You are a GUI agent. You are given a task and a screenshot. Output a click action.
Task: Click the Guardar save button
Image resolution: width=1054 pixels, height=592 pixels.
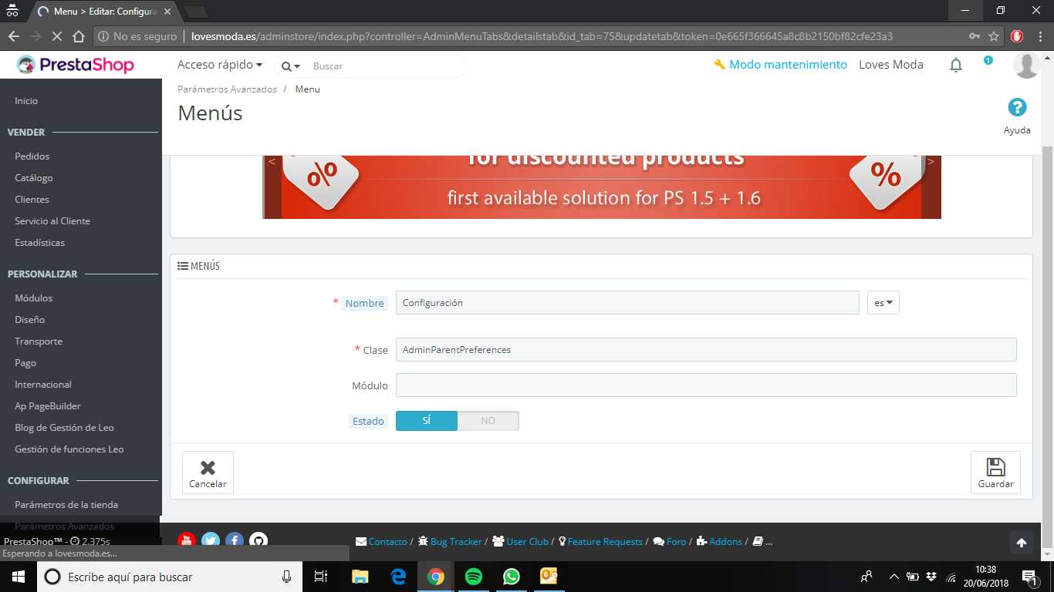tap(995, 473)
